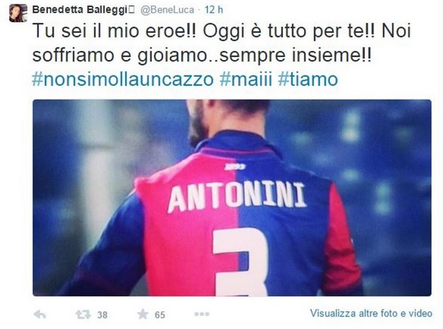Open the @BeneLuca handle link
443x329 pixels.
(x=167, y=10)
